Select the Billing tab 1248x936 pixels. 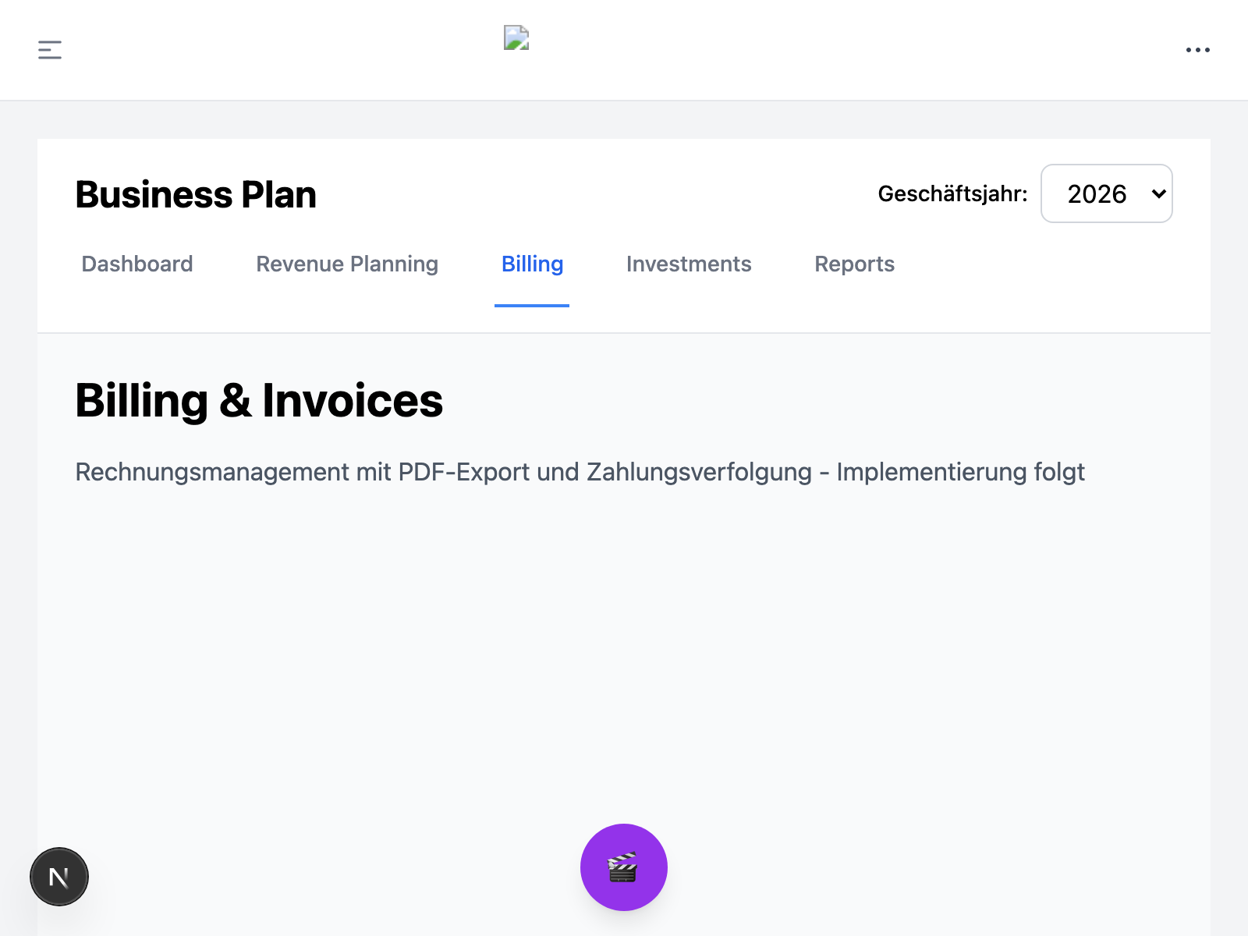pyautogui.click(x=532, y=264)
